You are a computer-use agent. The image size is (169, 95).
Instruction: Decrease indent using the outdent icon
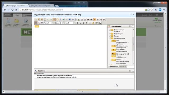(88, 20)
